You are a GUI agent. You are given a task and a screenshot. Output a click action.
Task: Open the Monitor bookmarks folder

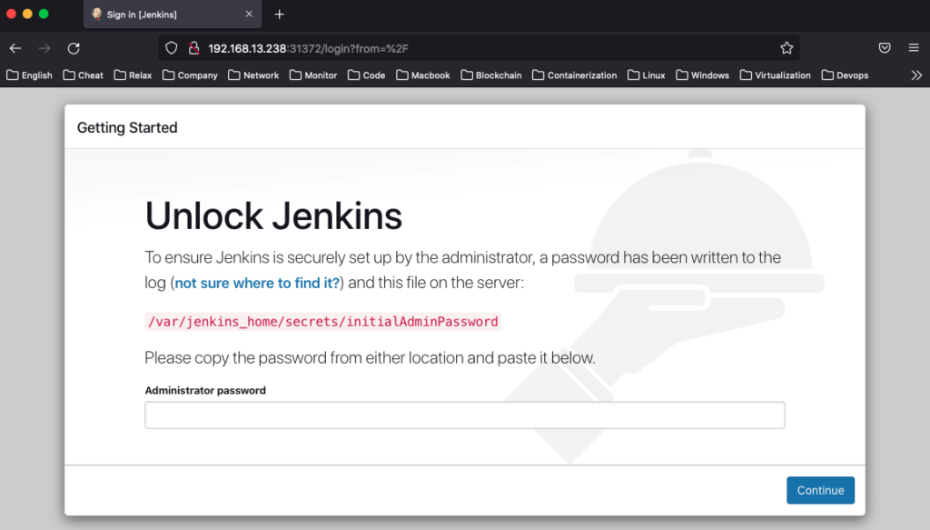click(x=313, y=75)
